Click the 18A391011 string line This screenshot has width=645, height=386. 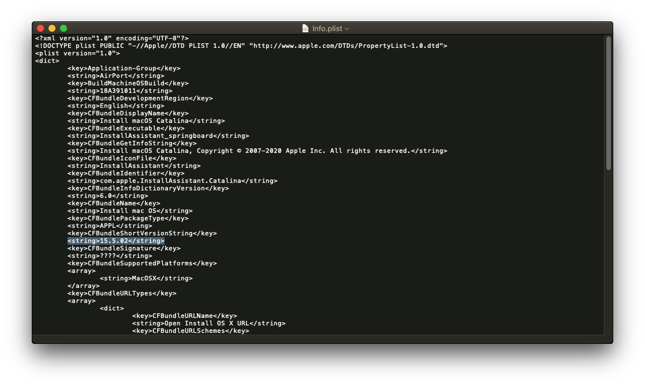pos(120,91)
